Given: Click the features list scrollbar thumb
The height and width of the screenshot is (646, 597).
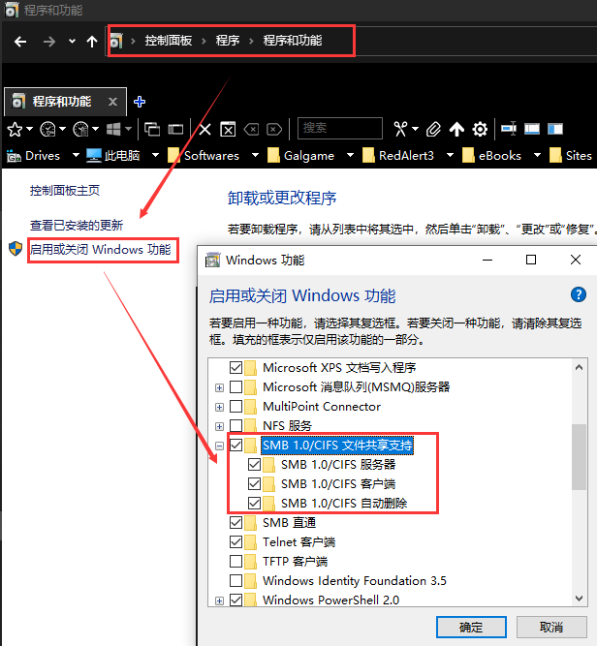Looking at the screenshot, I should click(x=579, y=457).
